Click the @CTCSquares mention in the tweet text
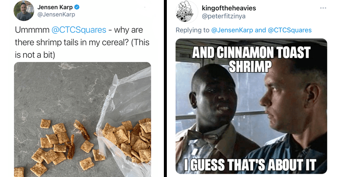This screenshot has width=337, height=177. (79, 29)
